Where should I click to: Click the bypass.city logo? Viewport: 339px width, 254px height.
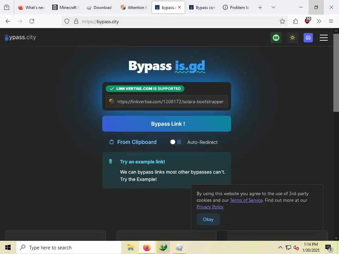point(21,37)
